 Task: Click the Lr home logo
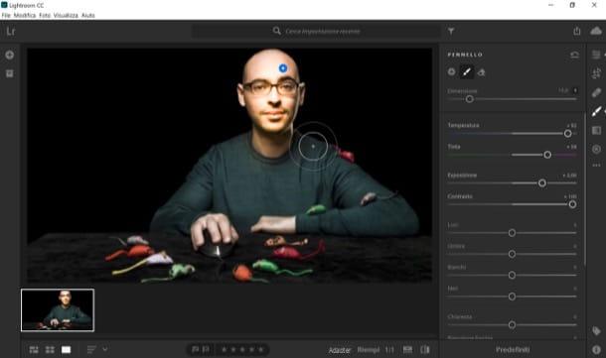point(11,32)
